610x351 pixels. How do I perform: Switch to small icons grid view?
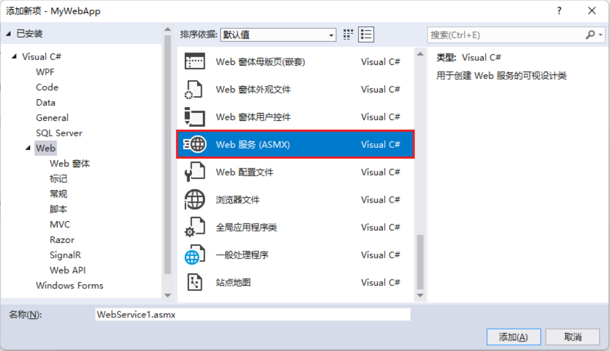tap(348, 35)
